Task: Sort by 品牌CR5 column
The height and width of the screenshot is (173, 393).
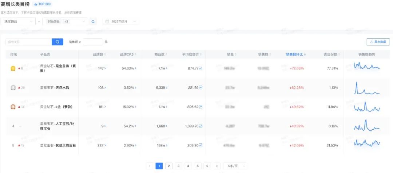Action: tap(136, 54)
